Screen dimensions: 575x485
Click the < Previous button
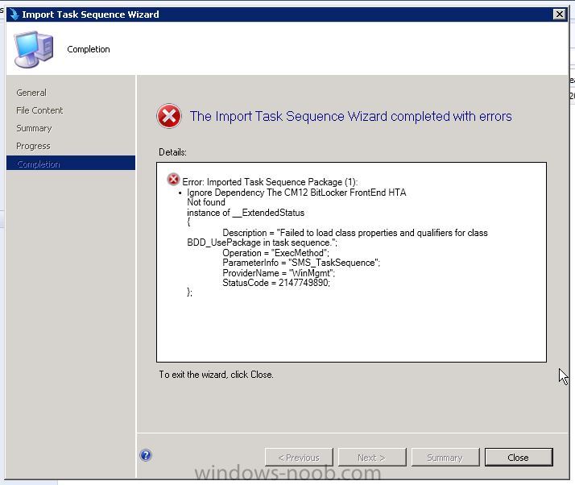pyautogui.click(x=299, y=458)
